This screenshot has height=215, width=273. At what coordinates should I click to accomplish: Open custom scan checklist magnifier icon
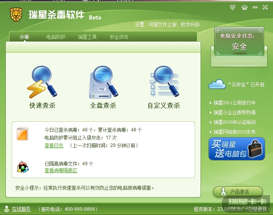click(x=164, y=81)
